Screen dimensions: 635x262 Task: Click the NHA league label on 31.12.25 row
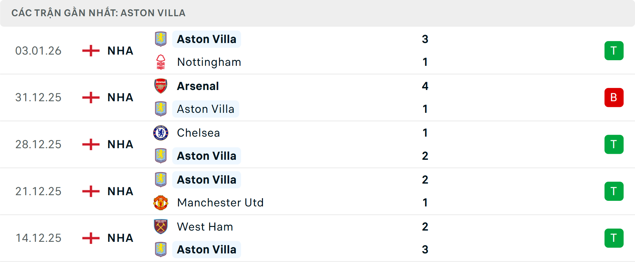120,97
